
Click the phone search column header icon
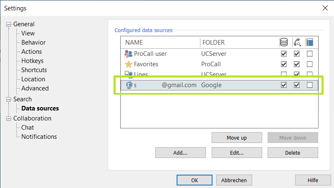(297, 42)
